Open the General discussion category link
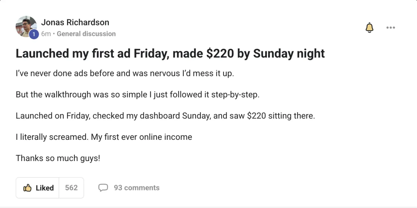This screenshot has width=417, height=208. (86, 34)
